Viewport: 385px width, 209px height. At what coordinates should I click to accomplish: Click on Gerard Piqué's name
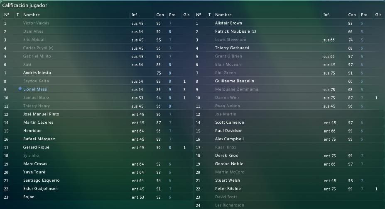(36, 147)
